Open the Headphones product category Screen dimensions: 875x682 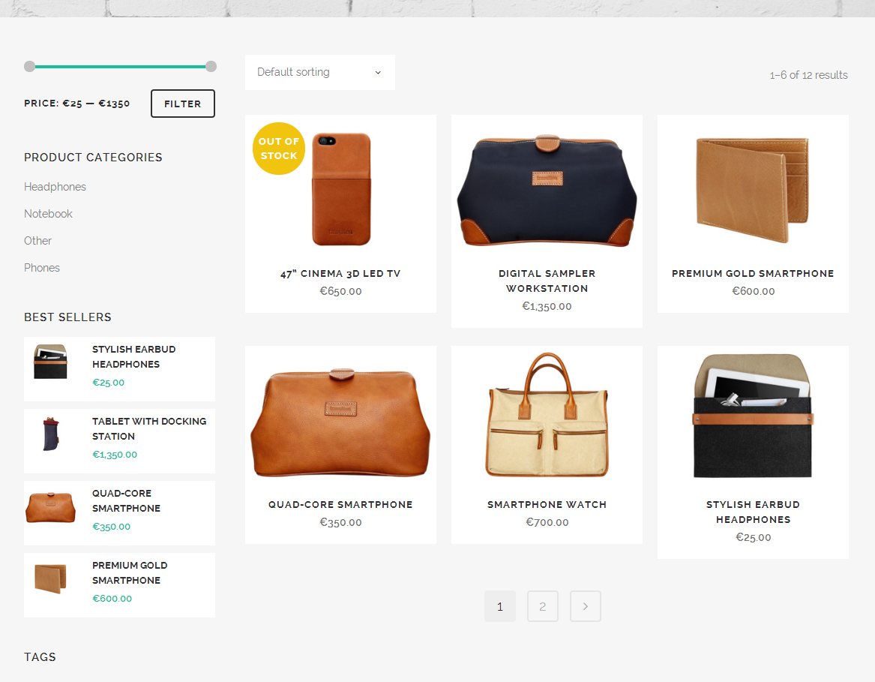click(x=55, y=187)
